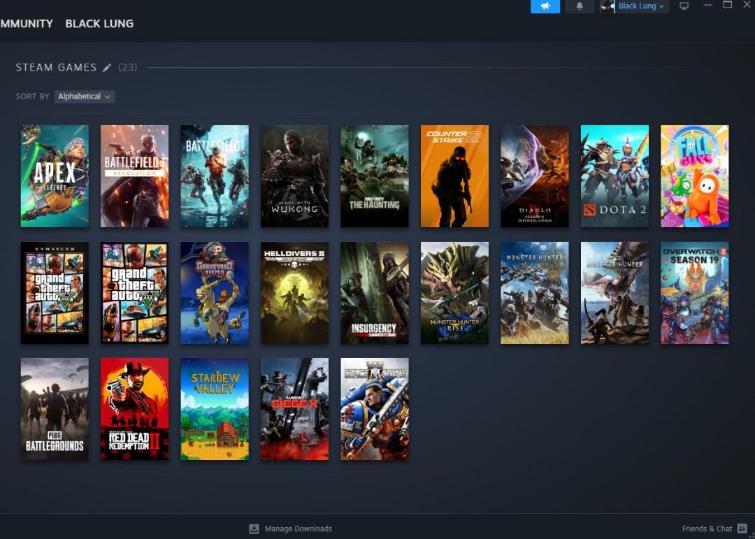Select the Diablo IV game cover
The image size is (755, 539).
(x=535, y=175)
